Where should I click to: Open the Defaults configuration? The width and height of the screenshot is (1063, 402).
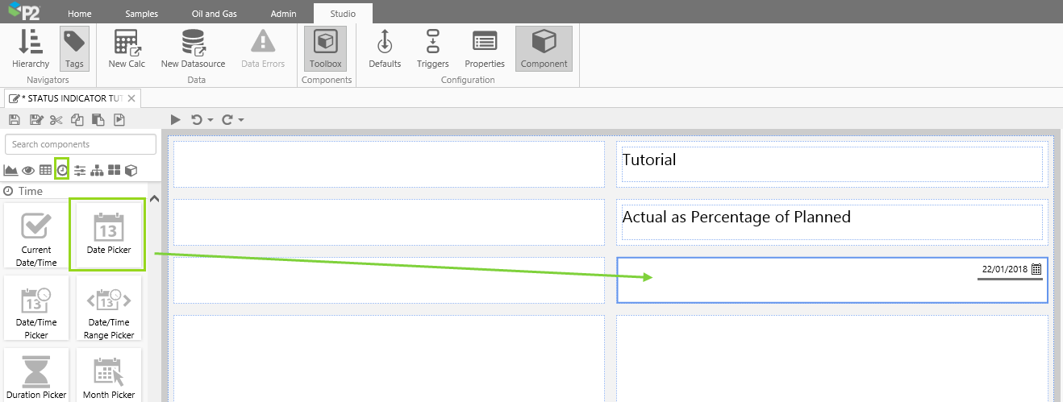pyautogui.click(x=385, y=48)
